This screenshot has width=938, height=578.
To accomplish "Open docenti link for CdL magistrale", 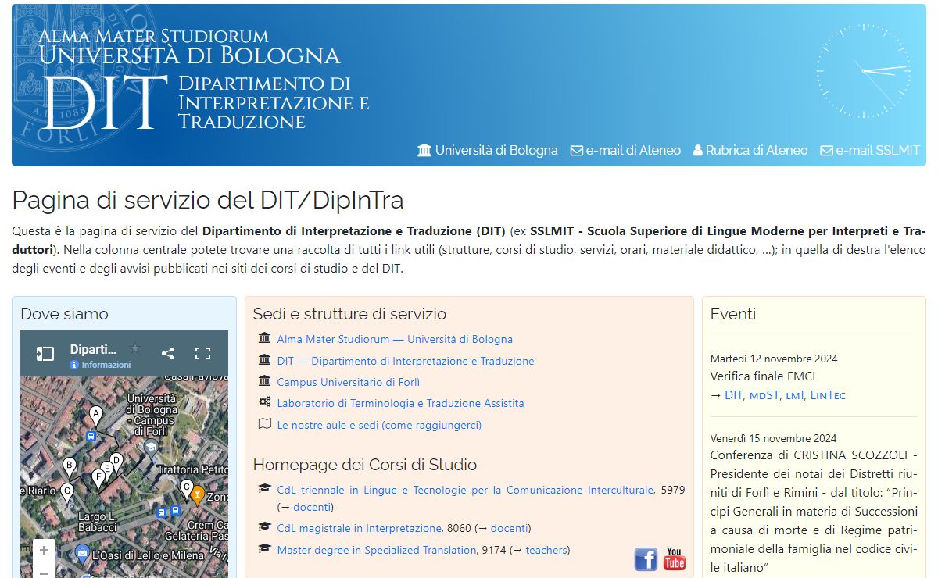I will pyautogui.click(x=510, y=528).
